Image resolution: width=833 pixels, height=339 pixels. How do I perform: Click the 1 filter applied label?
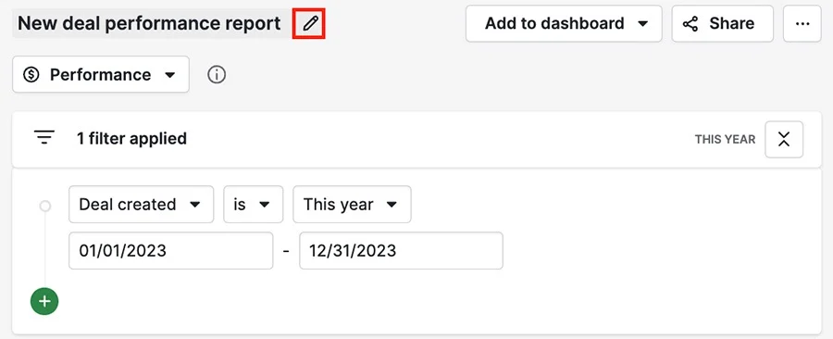coord(131,139)
